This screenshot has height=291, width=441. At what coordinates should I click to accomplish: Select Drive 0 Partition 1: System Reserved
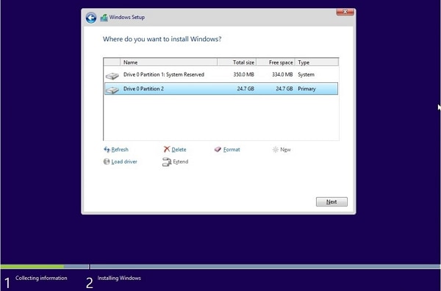[221, 74]
